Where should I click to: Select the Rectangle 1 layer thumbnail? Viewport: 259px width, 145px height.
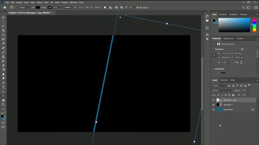[x=218, y=105]
